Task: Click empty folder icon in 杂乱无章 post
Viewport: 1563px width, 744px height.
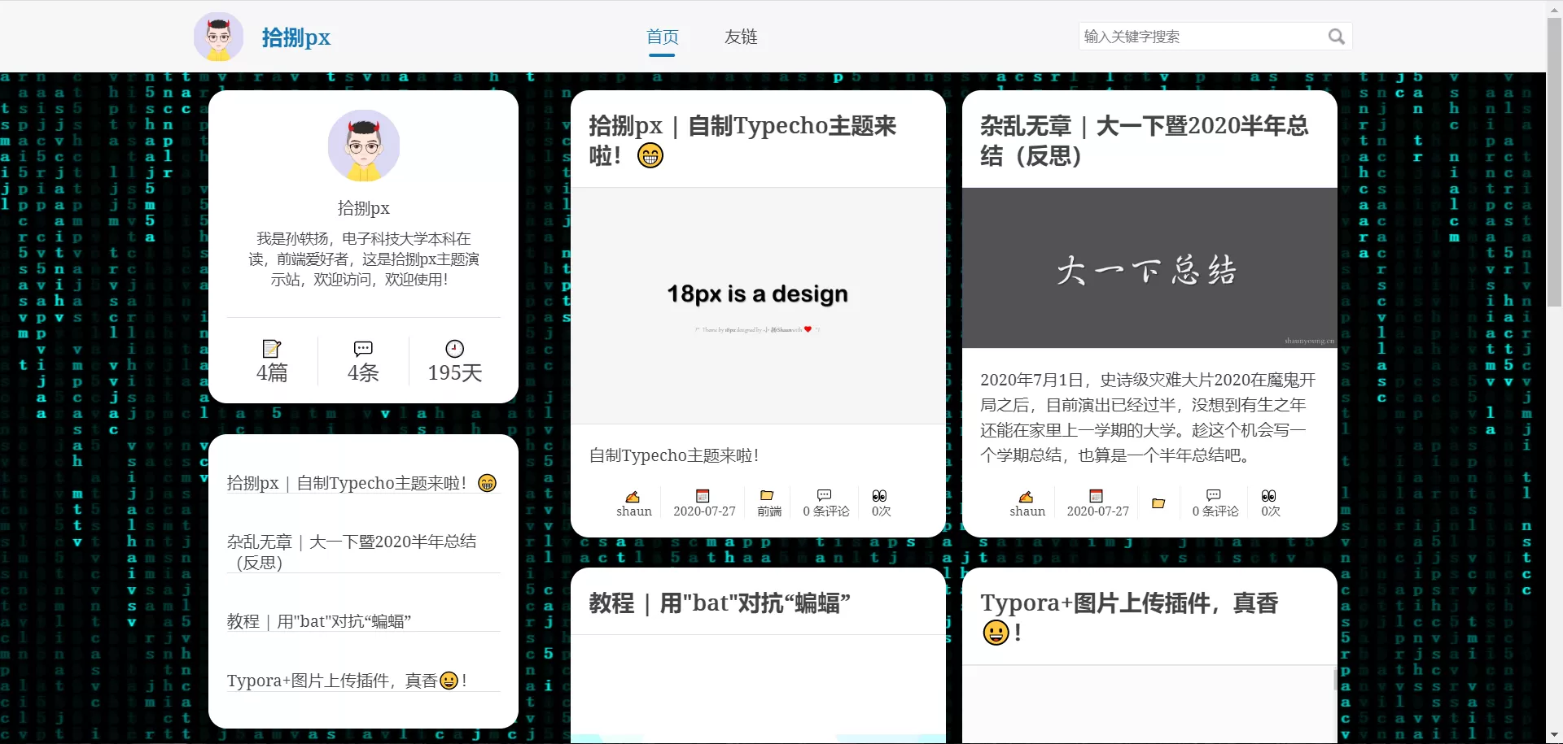Action: (x=1158, y=503)
